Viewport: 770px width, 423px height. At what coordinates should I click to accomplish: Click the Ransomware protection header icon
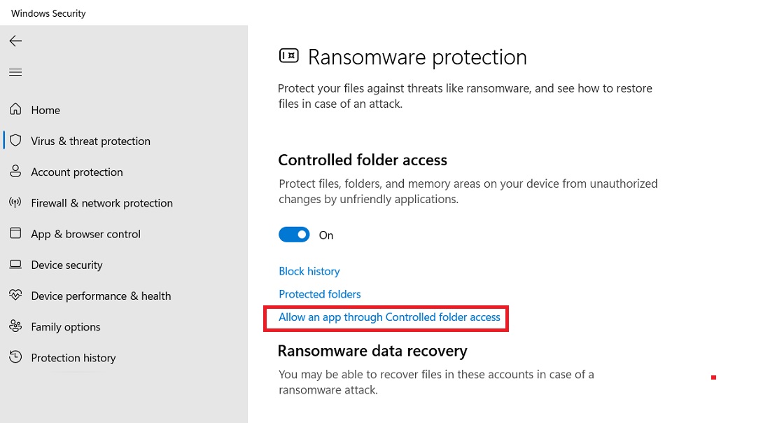click(x=289, y=55)
